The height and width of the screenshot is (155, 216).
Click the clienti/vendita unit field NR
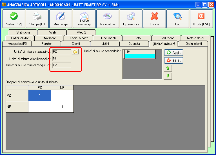point(62,58)
